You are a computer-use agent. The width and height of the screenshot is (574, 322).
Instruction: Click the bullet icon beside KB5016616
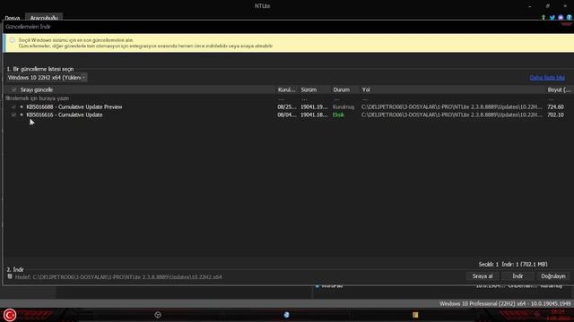(x=22, y=114)
